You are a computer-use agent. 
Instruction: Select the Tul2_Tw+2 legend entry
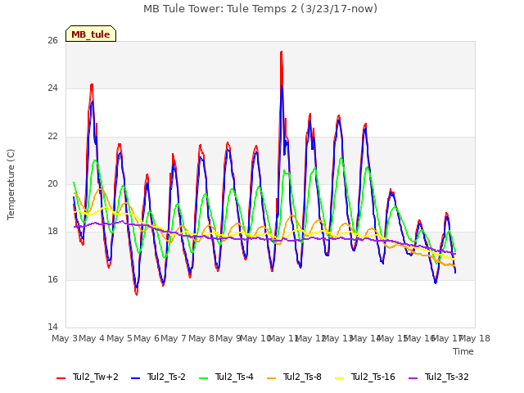[x=88, y=377]
